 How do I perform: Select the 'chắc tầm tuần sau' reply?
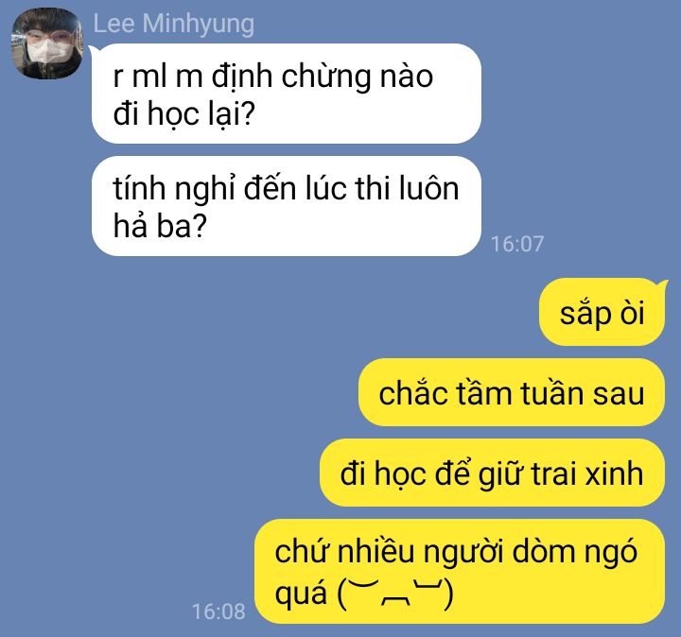click(x=512, y=392)
